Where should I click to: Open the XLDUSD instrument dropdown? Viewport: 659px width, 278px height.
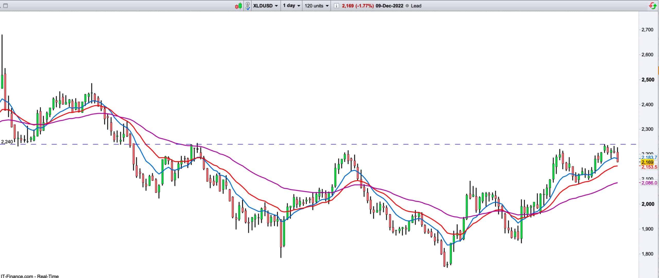[265, 6]
